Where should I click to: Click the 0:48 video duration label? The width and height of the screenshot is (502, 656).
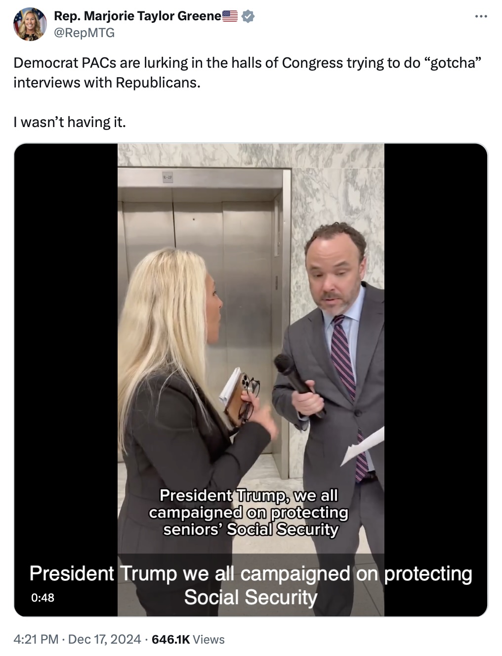(x=42, y=598)
